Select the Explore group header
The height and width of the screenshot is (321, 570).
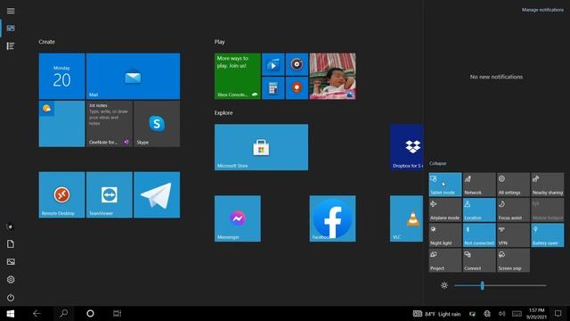[x=224, y=113]
